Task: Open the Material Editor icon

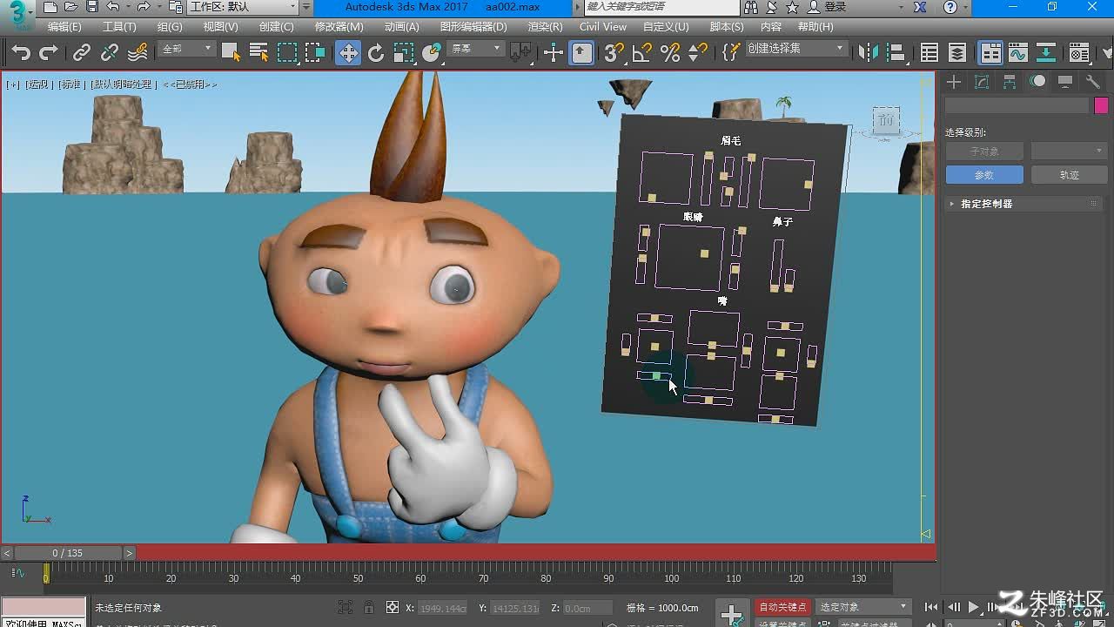Action: point(1079,53)
